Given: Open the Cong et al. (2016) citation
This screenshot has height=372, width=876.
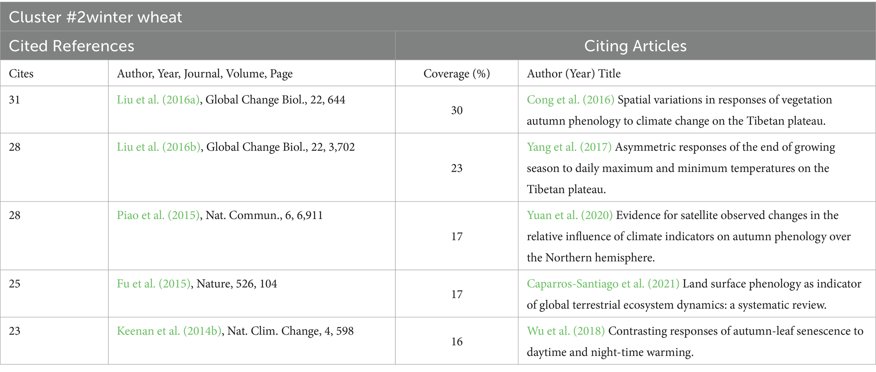Looking at the screenshot, I should click(570, 100).
